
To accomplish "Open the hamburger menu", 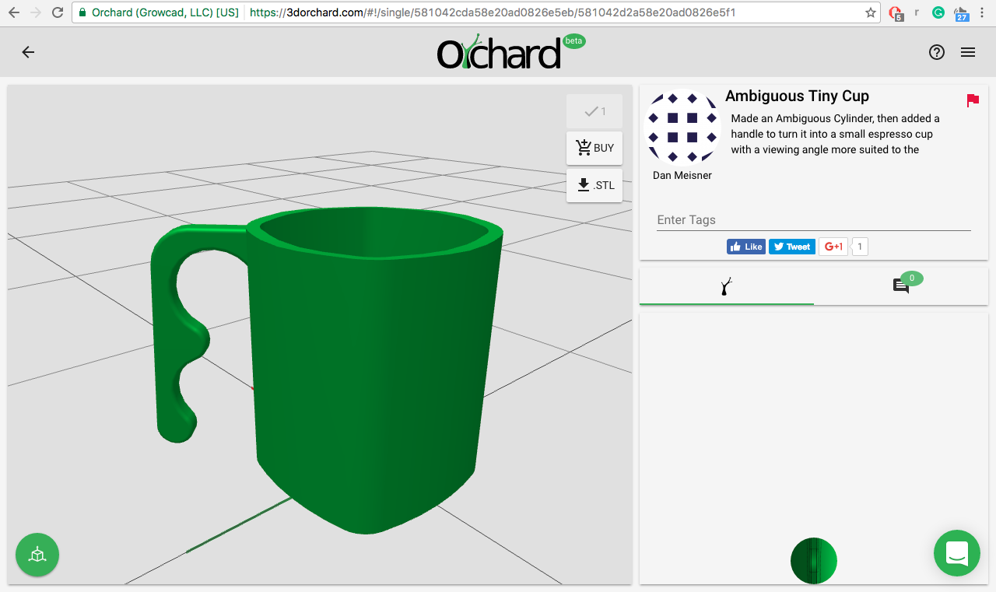I will pos(968,52).
